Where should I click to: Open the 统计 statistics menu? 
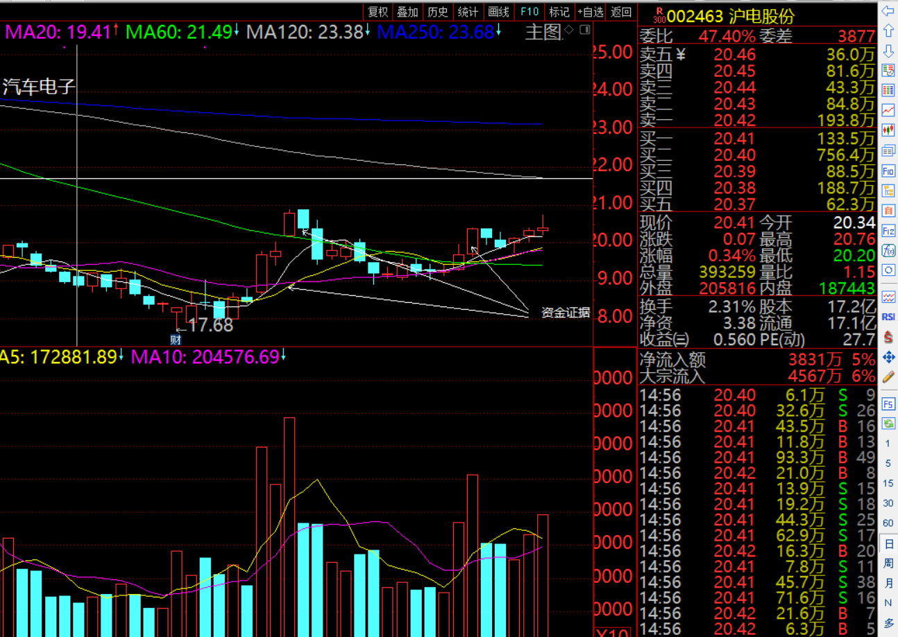coord(468,12)
